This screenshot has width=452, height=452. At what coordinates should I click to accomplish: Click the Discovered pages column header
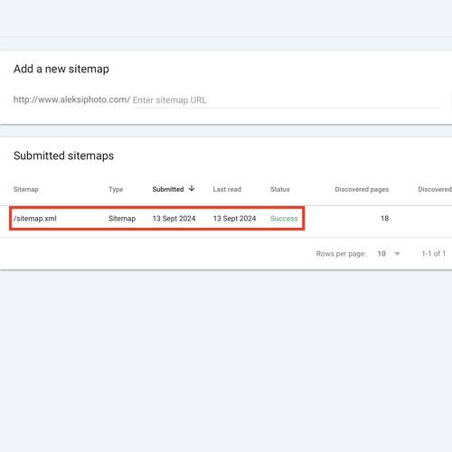(x=362, y=189)
